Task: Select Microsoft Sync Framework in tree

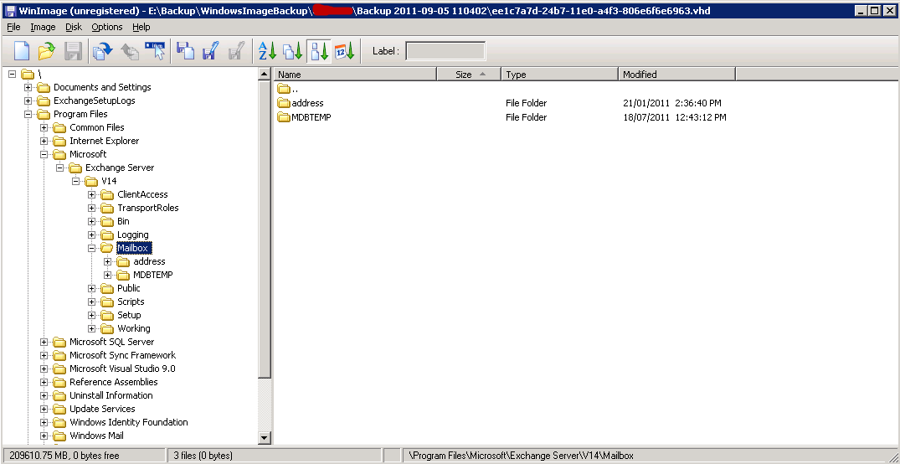Action: 123,355
